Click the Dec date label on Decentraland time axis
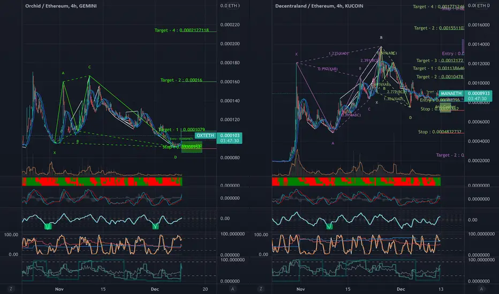This screenshot has width=499, height=294. pos(400,289)
